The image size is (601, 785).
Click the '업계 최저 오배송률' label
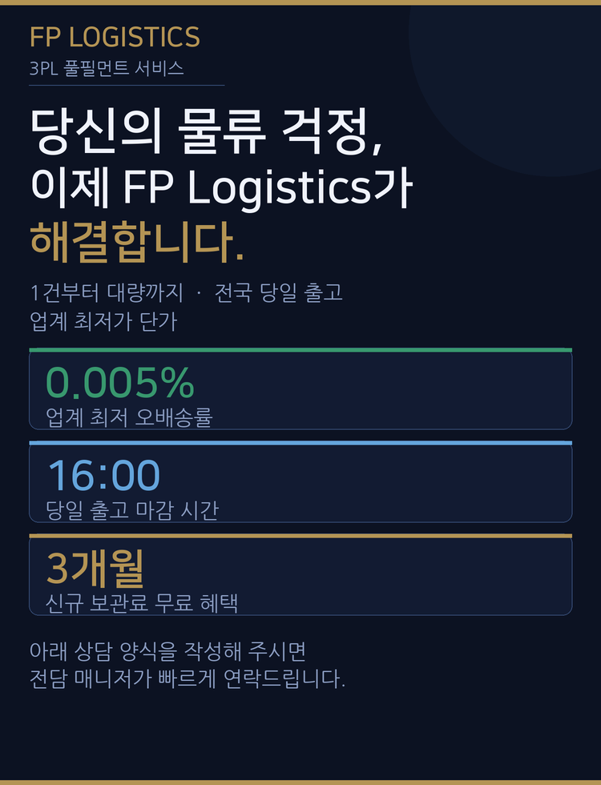[x=130, y=417]
